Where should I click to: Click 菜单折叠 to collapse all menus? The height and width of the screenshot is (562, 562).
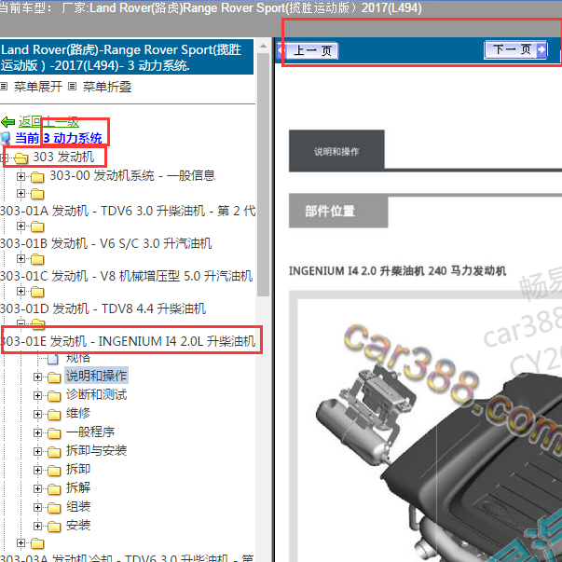point(107,87)
